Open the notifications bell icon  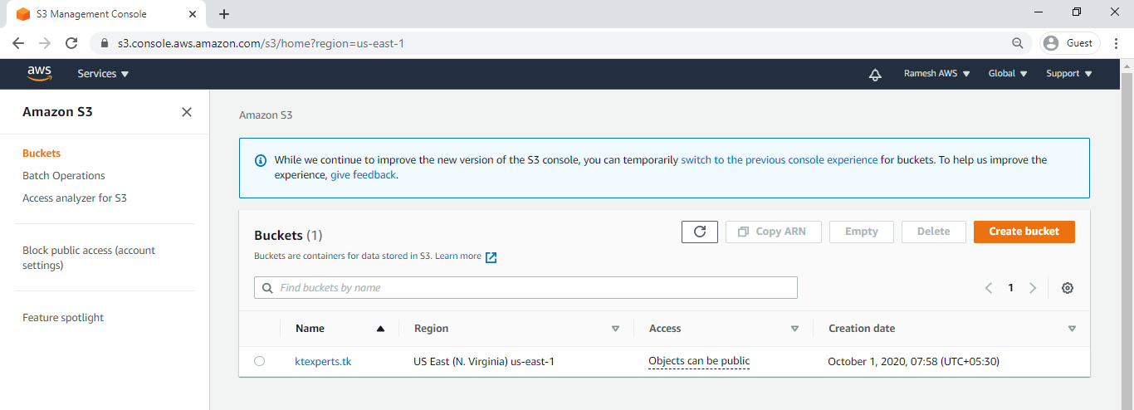tap(875, 74)
